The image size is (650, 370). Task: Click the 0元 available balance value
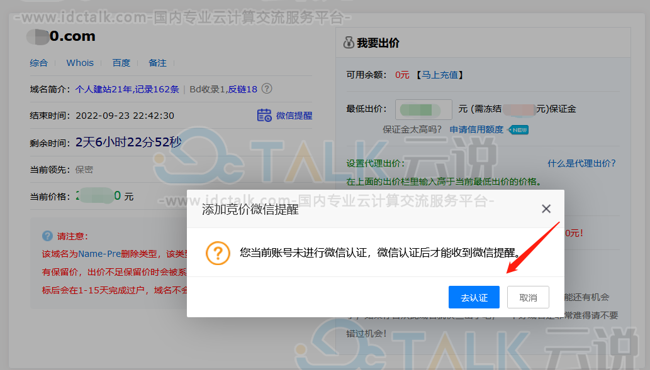click(402, 75)
